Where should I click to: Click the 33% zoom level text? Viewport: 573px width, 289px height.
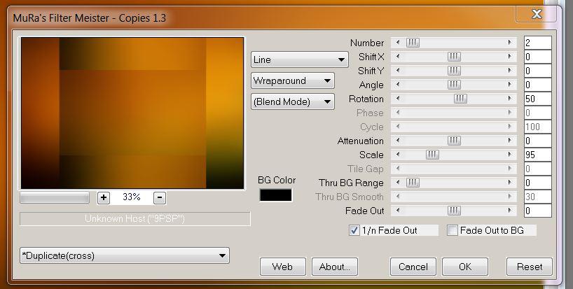(132, 197)
